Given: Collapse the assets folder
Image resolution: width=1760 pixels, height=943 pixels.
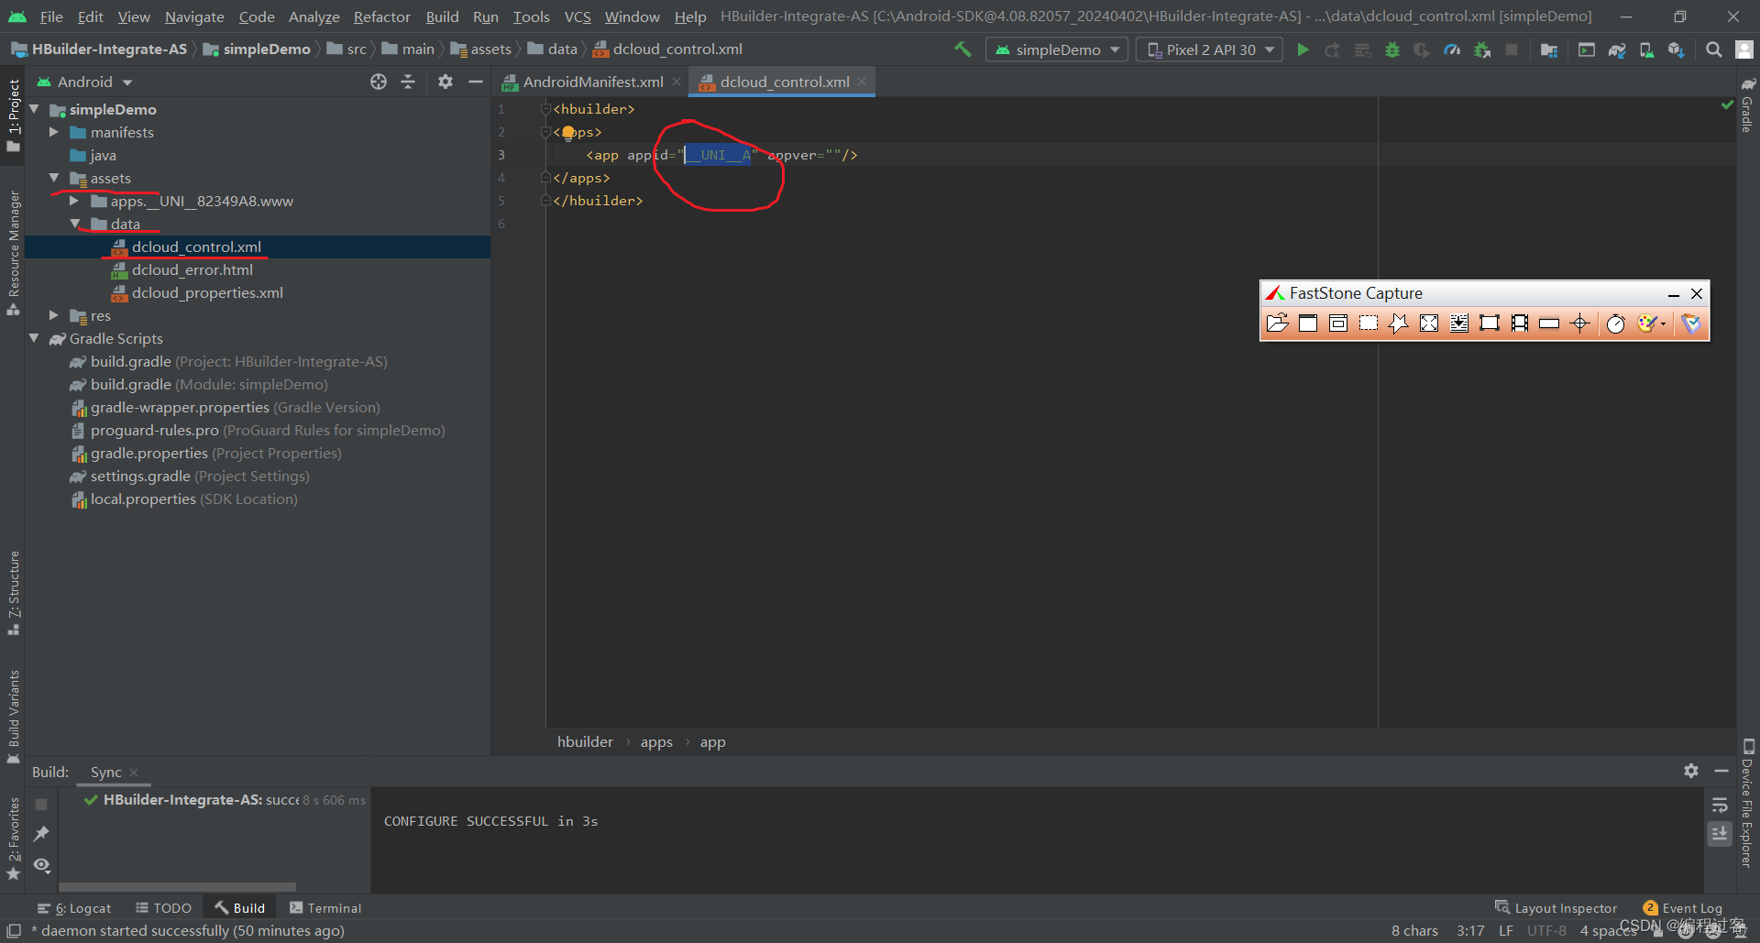Looking at the screenshot, I should (x=54, y=178).
